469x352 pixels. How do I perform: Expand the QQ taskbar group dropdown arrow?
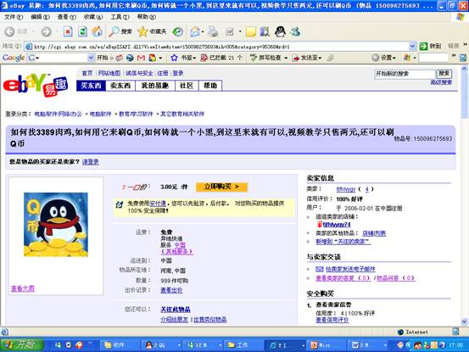tap(179, 345)
